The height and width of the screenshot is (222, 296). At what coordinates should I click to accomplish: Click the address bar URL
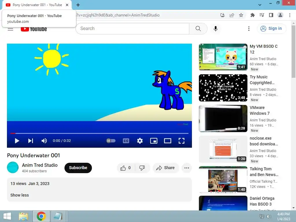coord(118,15)
